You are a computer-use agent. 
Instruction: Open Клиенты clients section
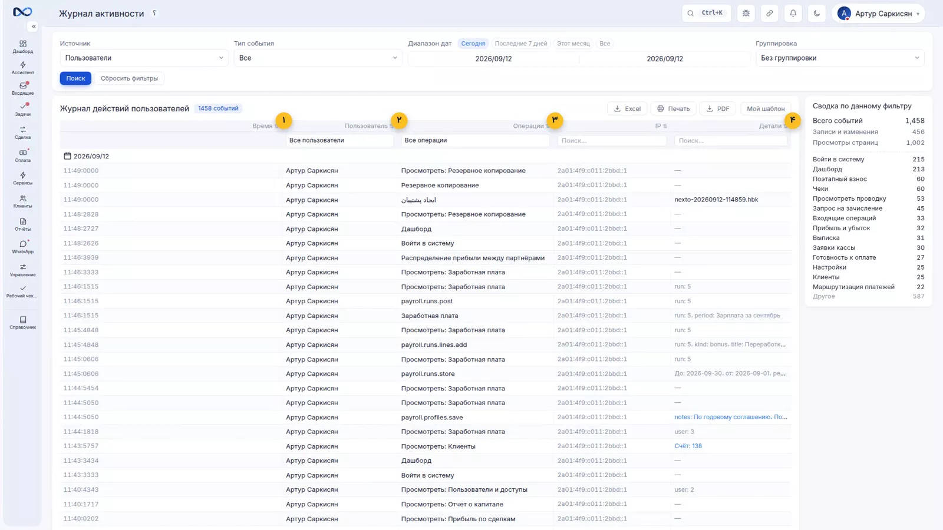coord(23,201)
